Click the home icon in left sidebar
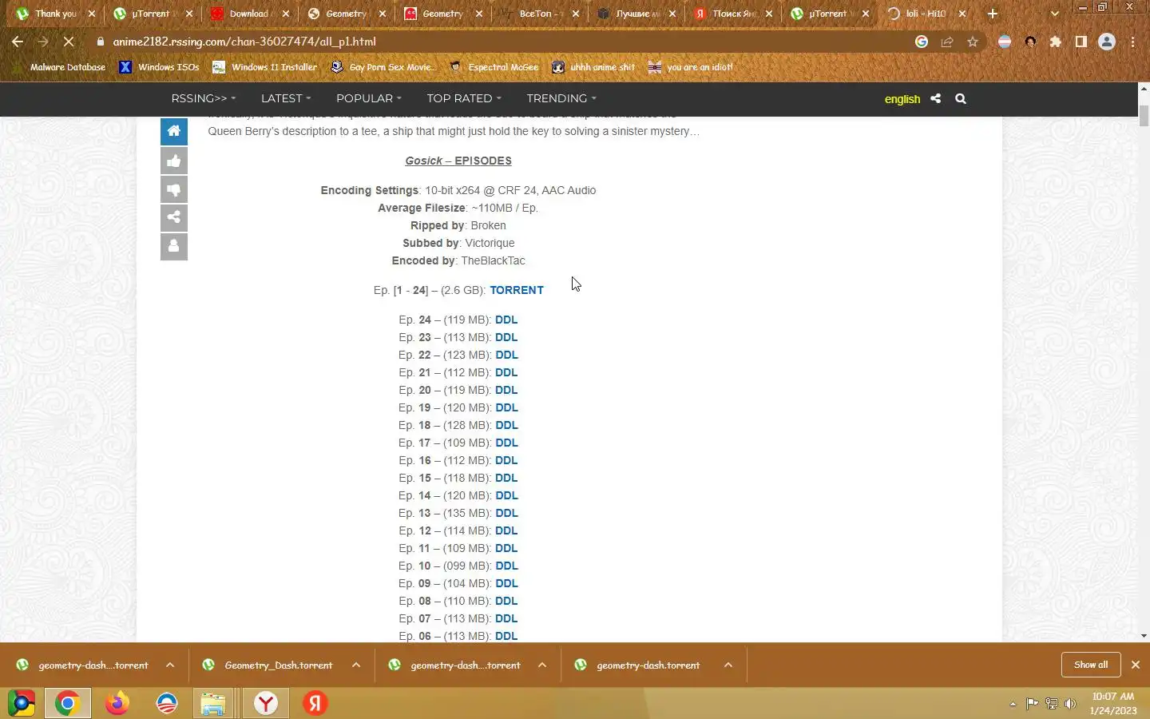 pos(174,131)
